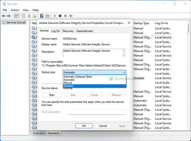Click the Refresh toolbar icon

pyautogui.click(x=29, y=16)
